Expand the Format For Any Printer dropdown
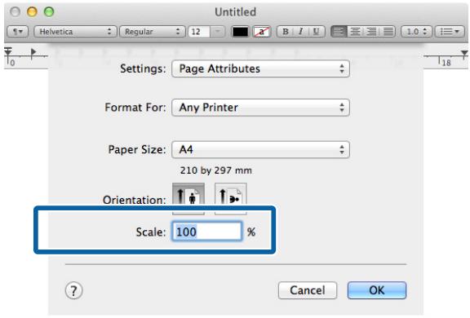Viewport: 470px width, 318px height. (260, 108)
